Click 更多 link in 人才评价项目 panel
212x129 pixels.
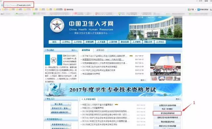[178, 99]
